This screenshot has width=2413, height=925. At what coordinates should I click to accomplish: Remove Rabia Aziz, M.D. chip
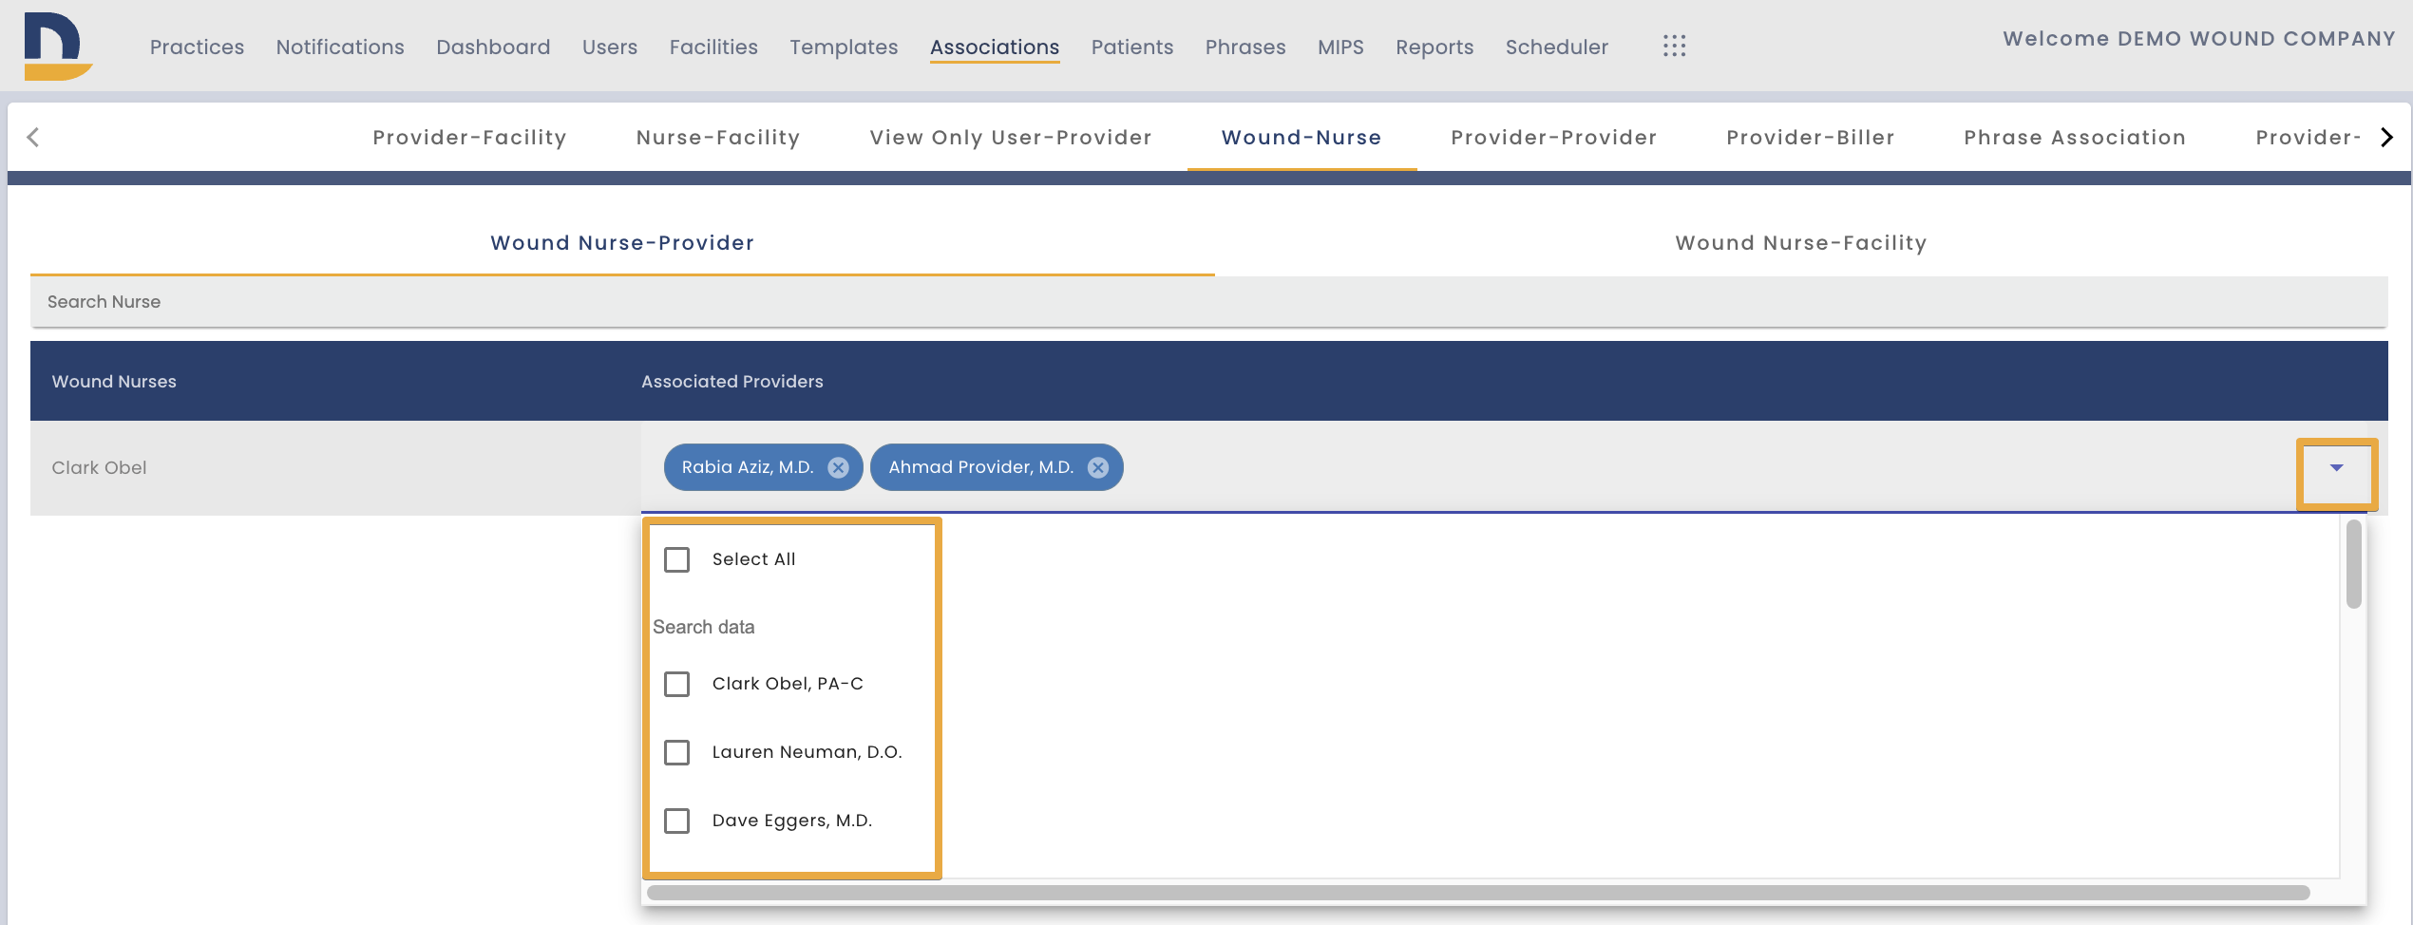[x=838, y=467]
